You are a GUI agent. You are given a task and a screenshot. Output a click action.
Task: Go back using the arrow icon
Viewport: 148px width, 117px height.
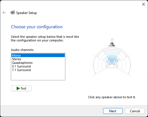click(x=4, y=13)
